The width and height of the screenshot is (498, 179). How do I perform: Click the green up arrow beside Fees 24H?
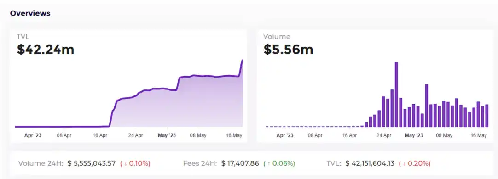click(x=268, y=164)
